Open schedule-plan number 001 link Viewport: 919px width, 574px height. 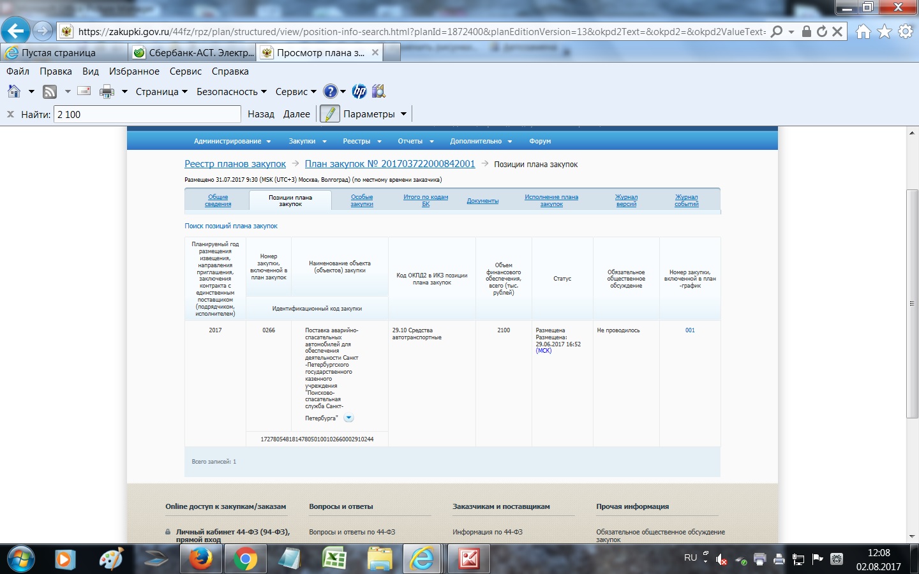pyautogui.click(x=690, y=330)
